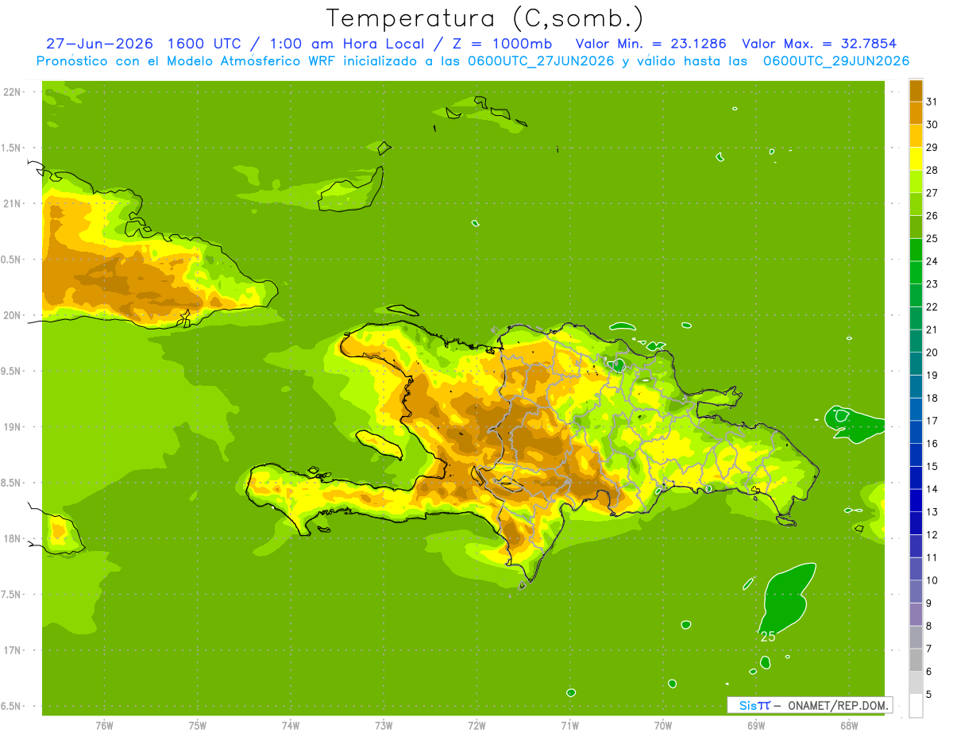Click colorbar value label '31'
The image size is (953, 736).
(932, 102)
